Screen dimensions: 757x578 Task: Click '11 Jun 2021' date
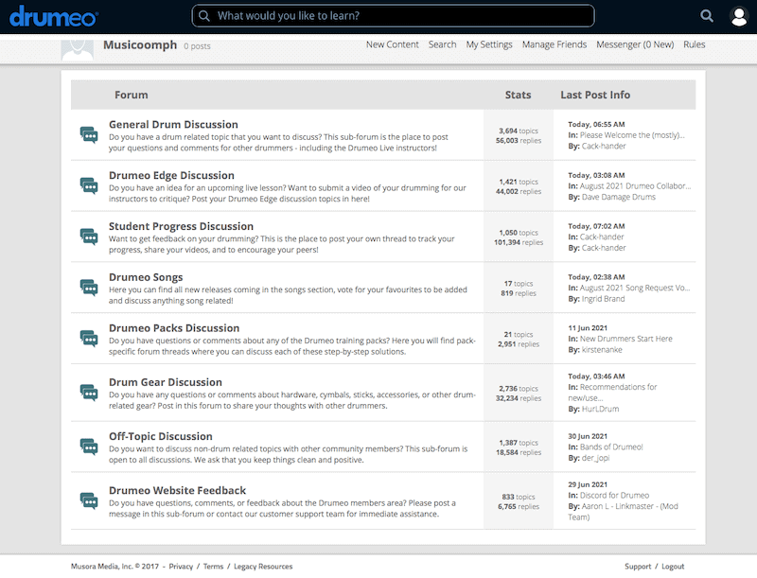point(588,328)
